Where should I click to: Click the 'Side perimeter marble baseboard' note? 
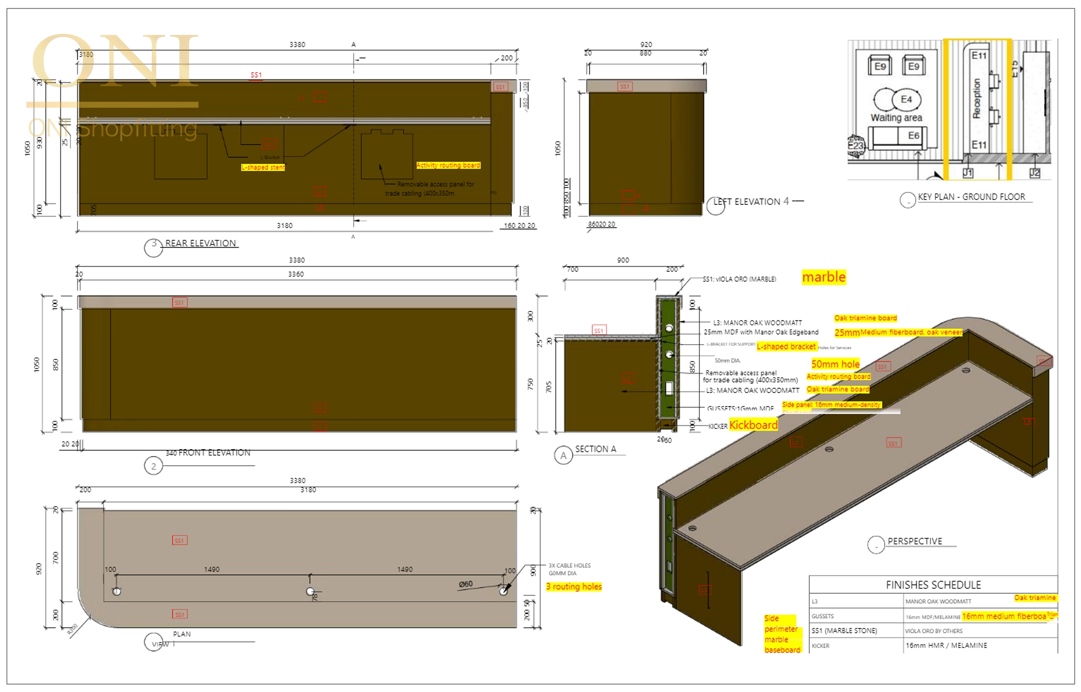pos(782,634)
